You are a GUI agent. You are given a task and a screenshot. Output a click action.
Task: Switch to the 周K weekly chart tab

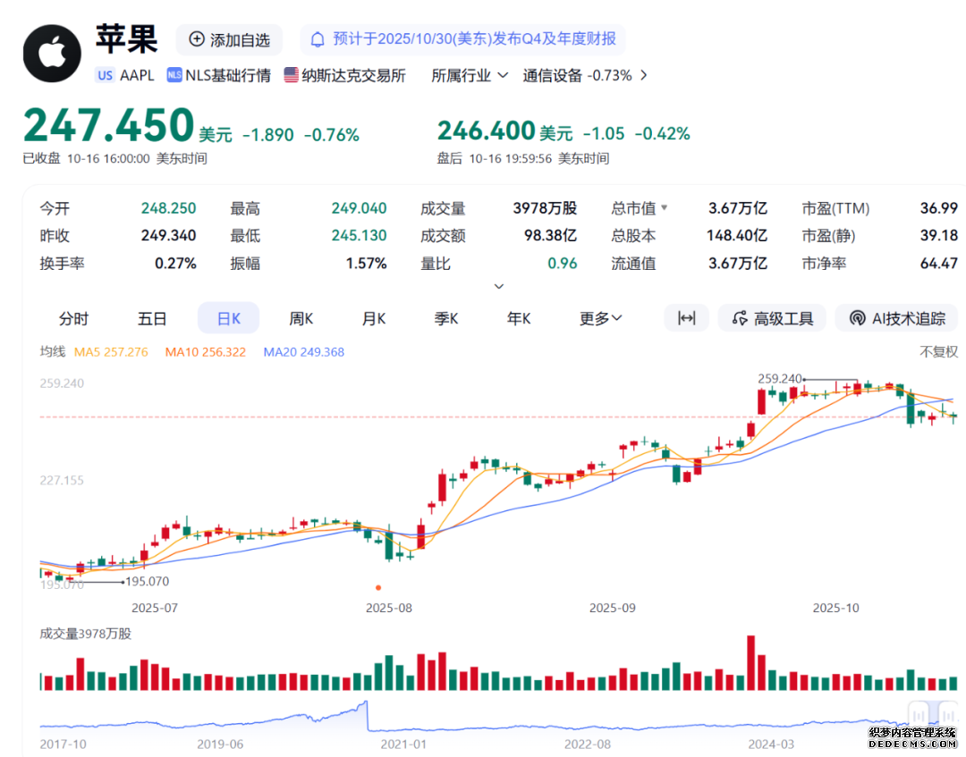tap(301, 318)
